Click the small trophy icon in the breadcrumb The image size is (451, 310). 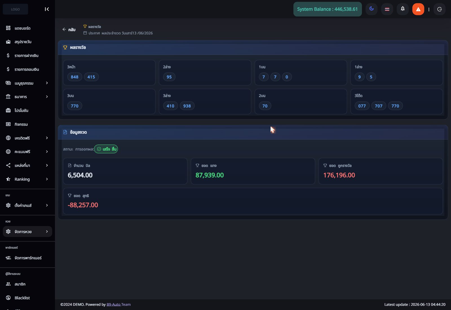[x=85, y=26]
